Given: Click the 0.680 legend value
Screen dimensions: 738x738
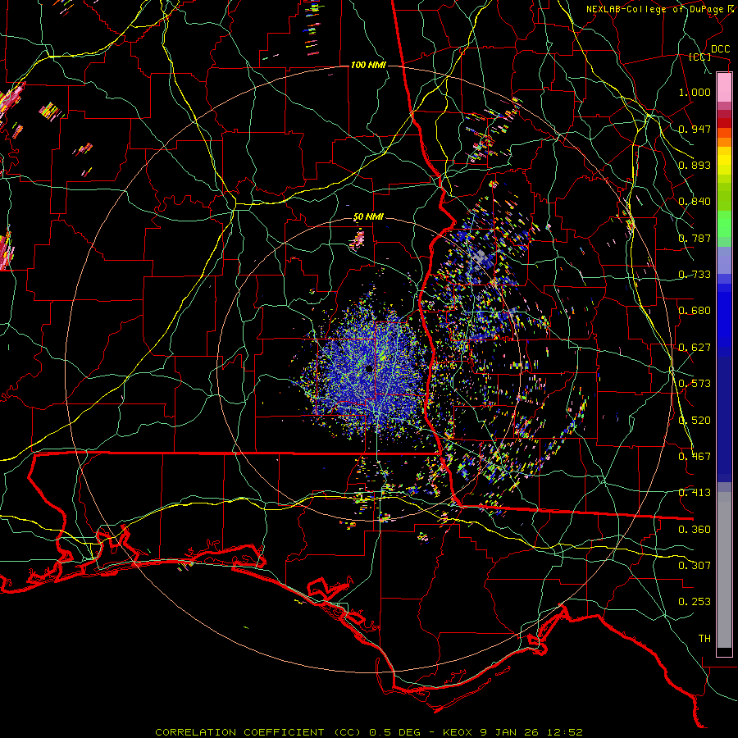Looking at the screenshot, I should [695, 311].
